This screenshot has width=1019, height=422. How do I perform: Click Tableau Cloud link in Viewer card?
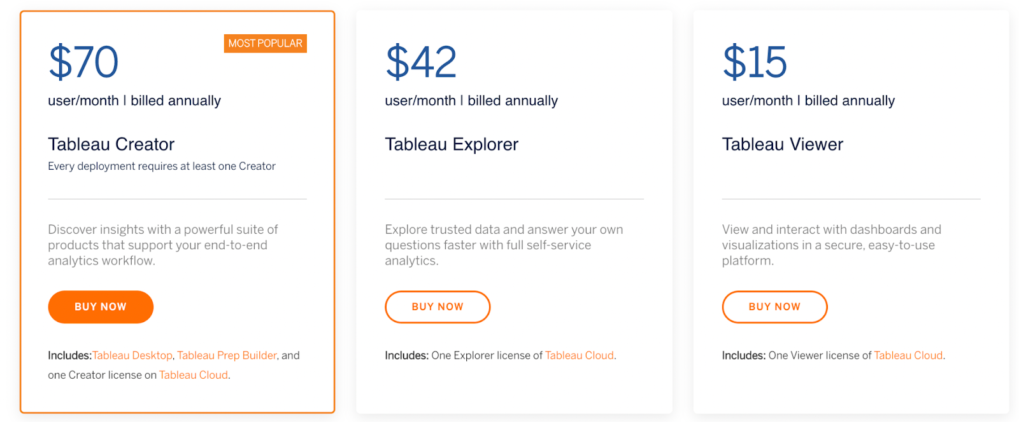pyautogui.click(x=908, y=356)
